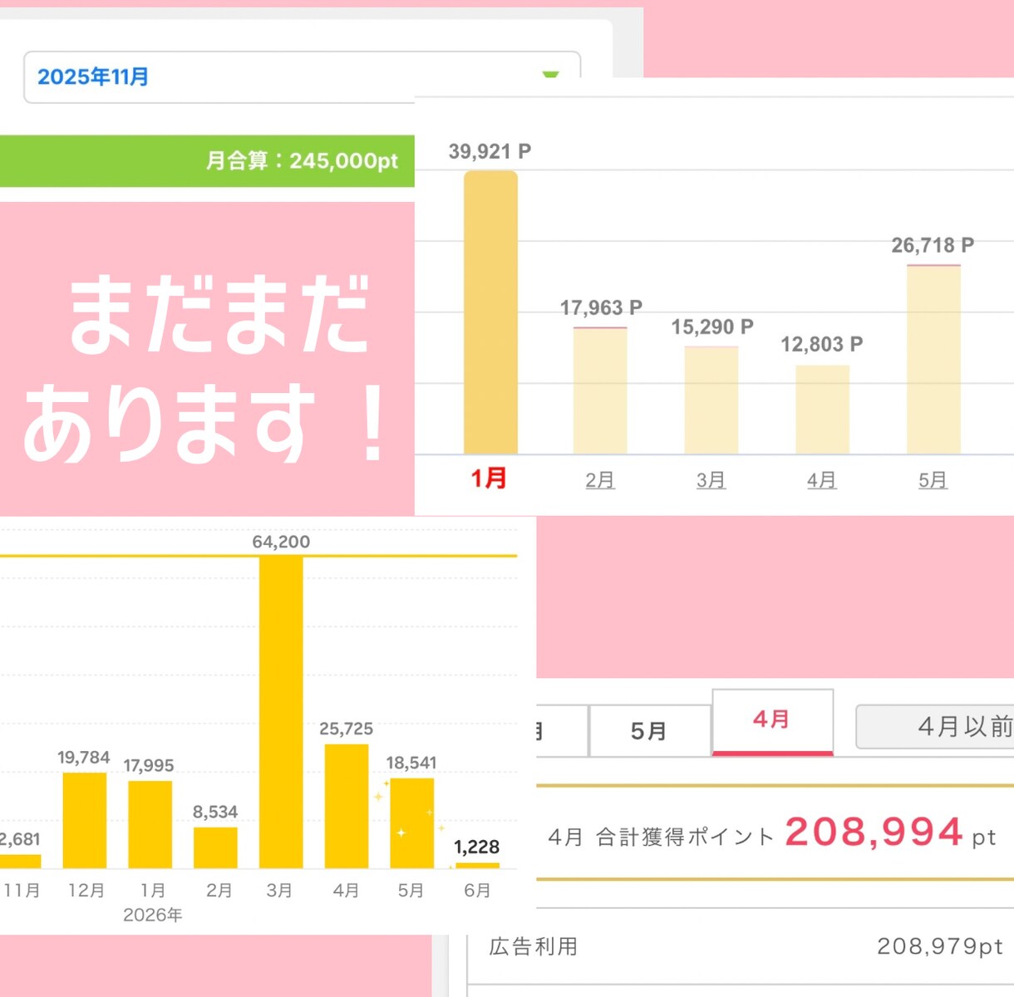The width and height of the screenshot is (1014, 997).
Task: Open the 4月以前 tab
Action: tap(936, 727)
